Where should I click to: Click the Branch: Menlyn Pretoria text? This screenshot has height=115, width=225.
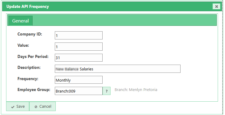136,90
